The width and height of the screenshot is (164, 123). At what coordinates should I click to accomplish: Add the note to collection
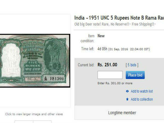click(142, 99)
